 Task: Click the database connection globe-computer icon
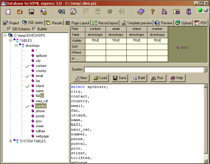click(61, 12)
